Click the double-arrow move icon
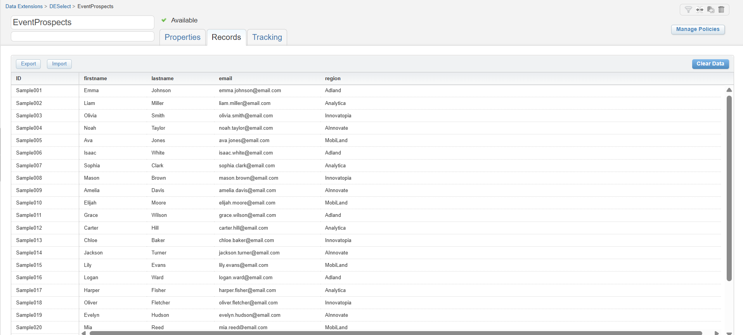The width and height of the screenshot is (743, 335). [x=700, y=10]
